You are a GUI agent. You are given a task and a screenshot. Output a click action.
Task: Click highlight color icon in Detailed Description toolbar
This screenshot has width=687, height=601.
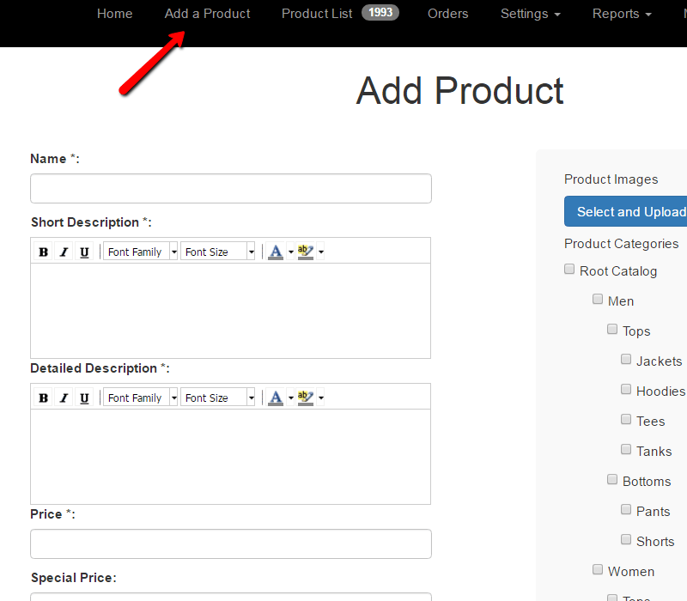coord(305,398)
